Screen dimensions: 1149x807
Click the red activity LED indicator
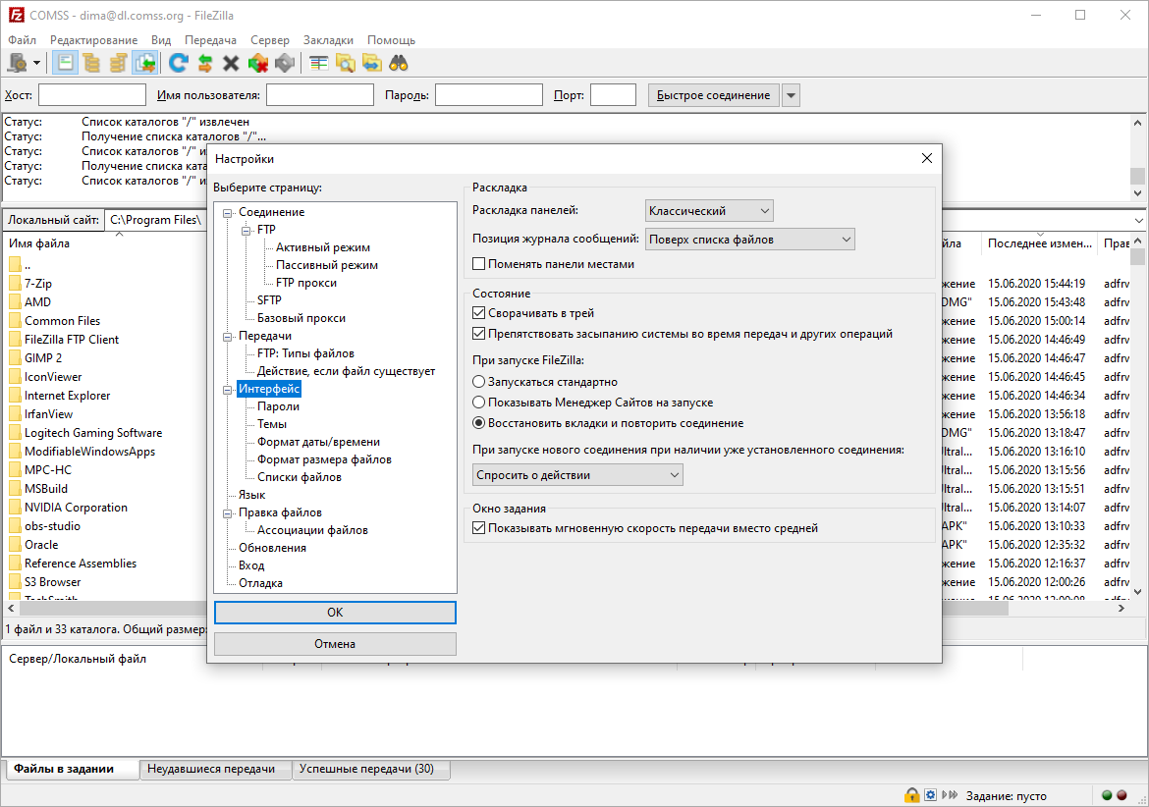pos(1122,795)
